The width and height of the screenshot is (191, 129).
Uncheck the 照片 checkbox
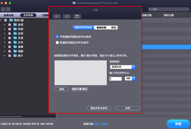[x=10, y=56]
